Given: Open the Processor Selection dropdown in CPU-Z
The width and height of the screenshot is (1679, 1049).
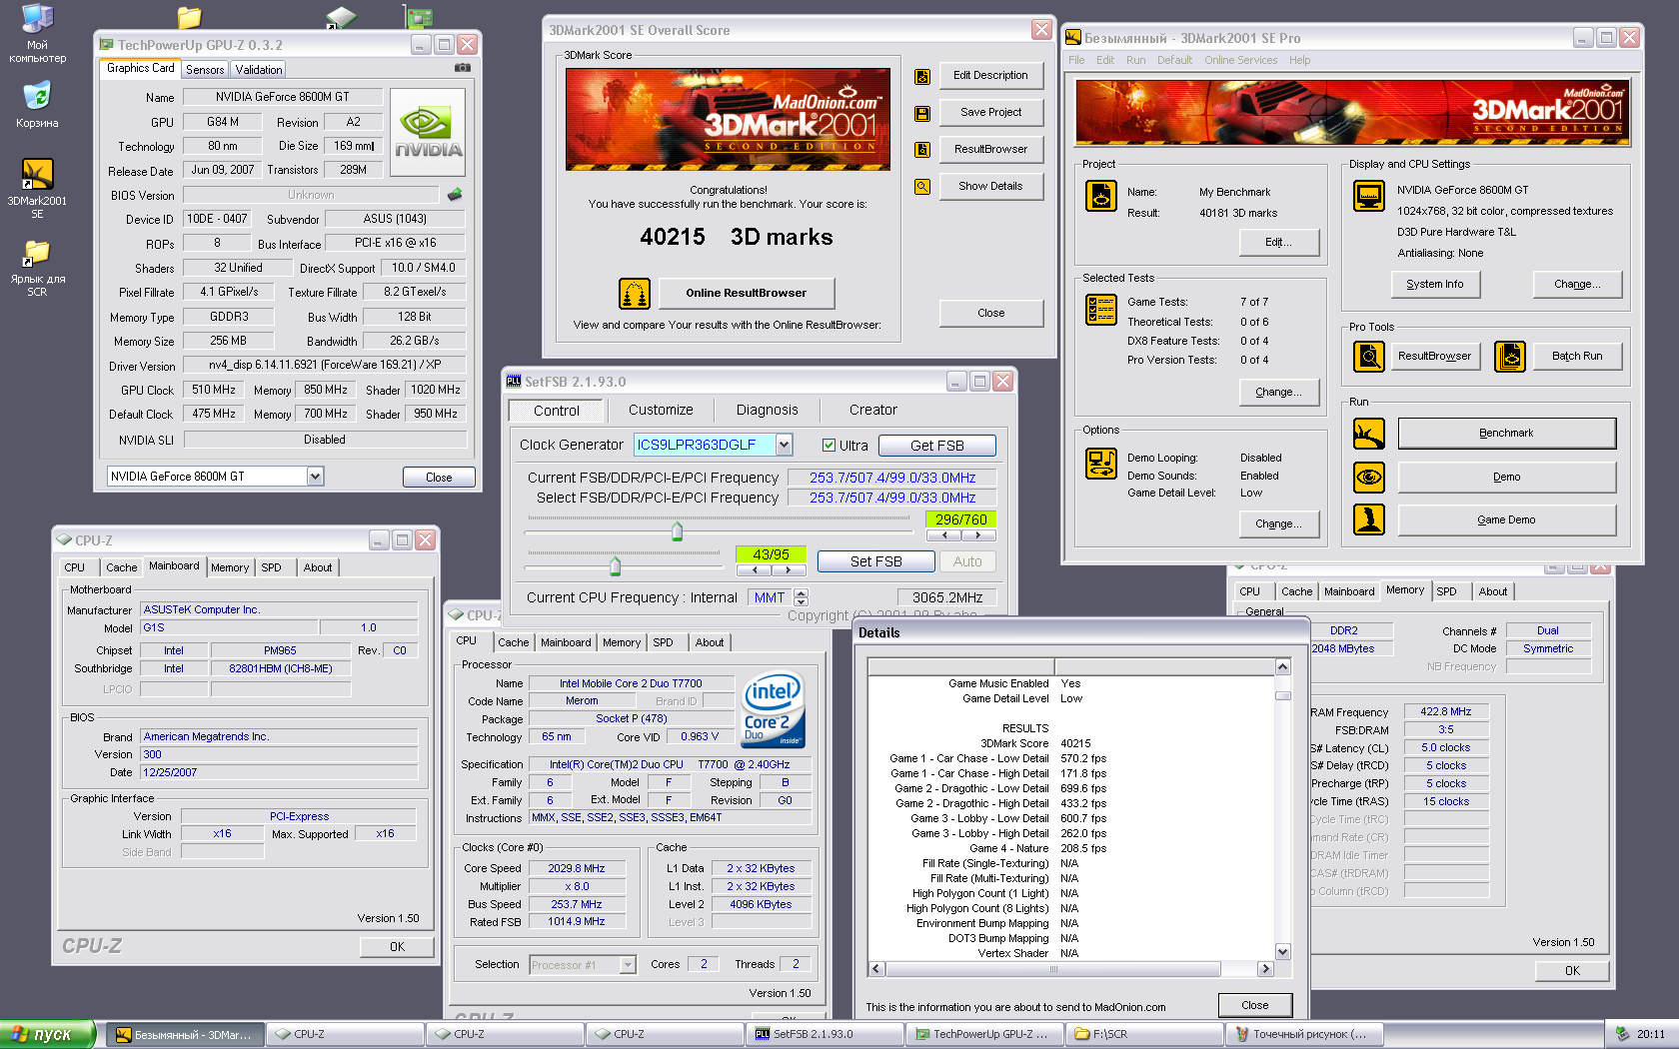Looking at the screenshot, I should click(x=628, y=965).
